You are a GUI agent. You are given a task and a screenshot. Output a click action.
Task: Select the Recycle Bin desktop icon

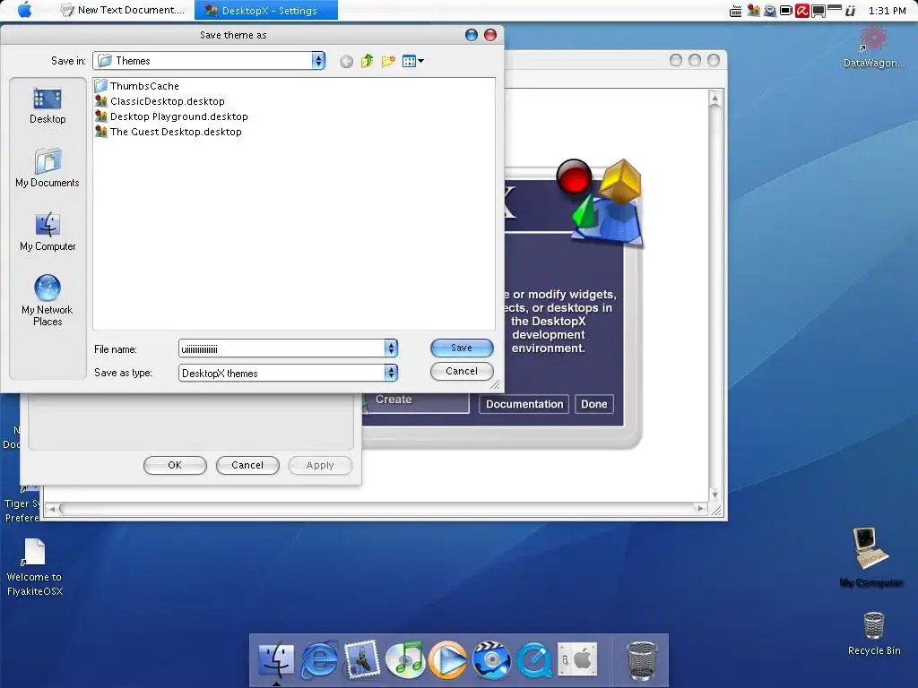[x=874, y=633]
